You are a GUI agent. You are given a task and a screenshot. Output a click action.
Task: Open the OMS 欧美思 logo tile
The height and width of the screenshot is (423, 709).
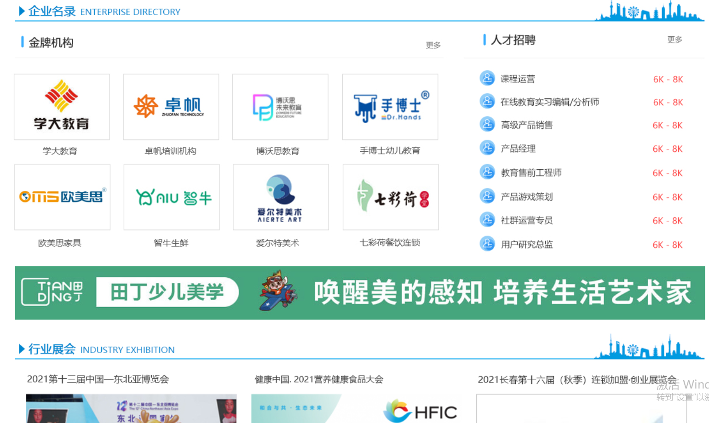[62, 197]
